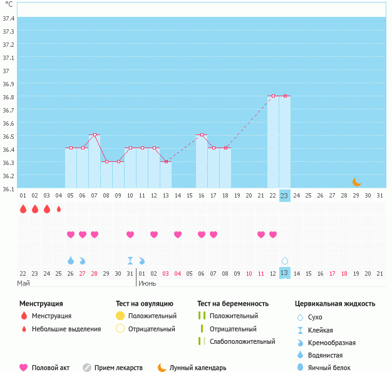Select the intercourse heart on cycle day 22
Viewport: 392px width, 372px height.
pyautogui.click(x=273, y=234)
